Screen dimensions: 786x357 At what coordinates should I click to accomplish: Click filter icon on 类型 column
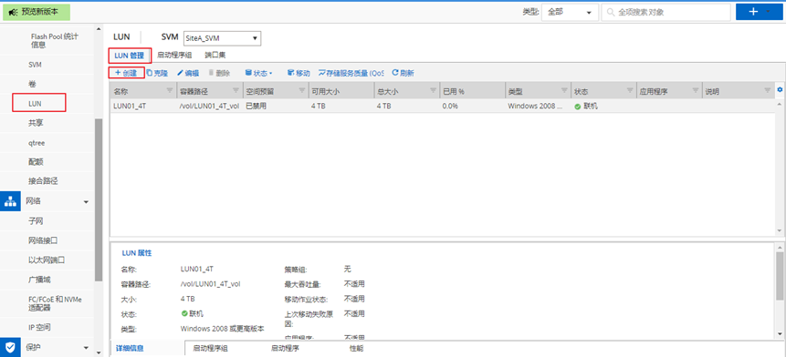point(564,90)
